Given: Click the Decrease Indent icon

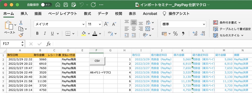Looking at the screenshot, I should point(127,35).
